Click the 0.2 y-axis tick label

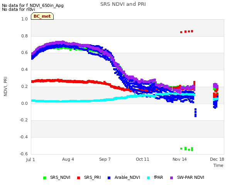pyautogui.click(x=24, y=86)
